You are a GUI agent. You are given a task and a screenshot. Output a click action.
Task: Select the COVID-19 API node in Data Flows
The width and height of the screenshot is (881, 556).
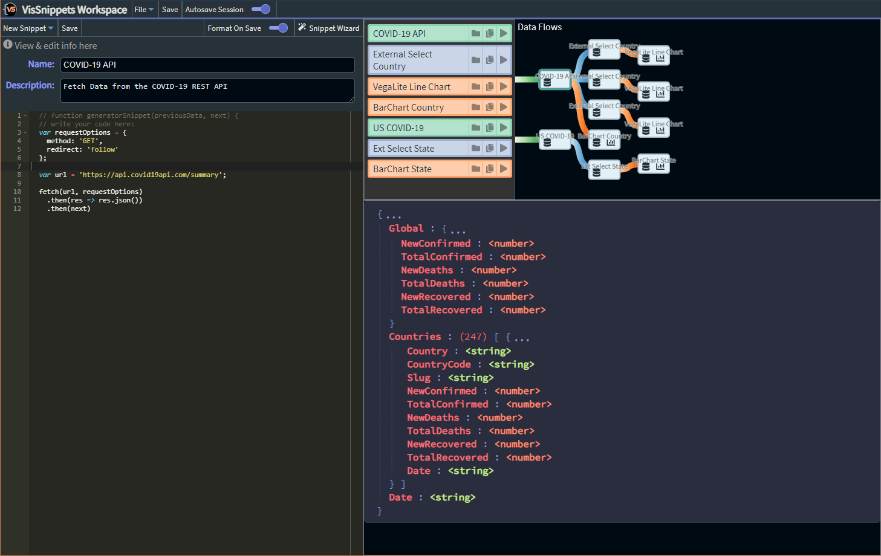(555, 79)
